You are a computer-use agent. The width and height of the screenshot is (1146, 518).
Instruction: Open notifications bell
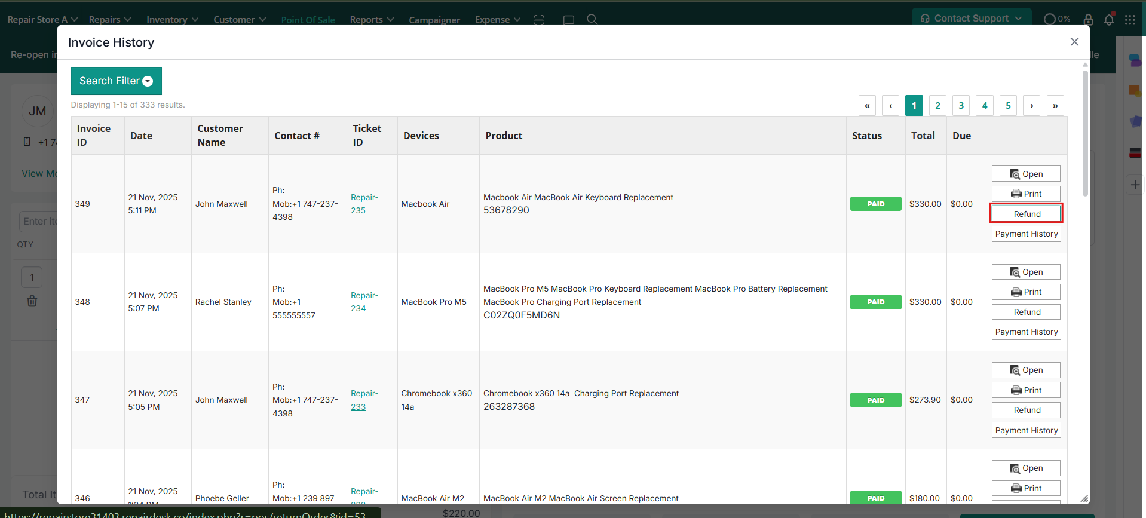point(1109,19)
